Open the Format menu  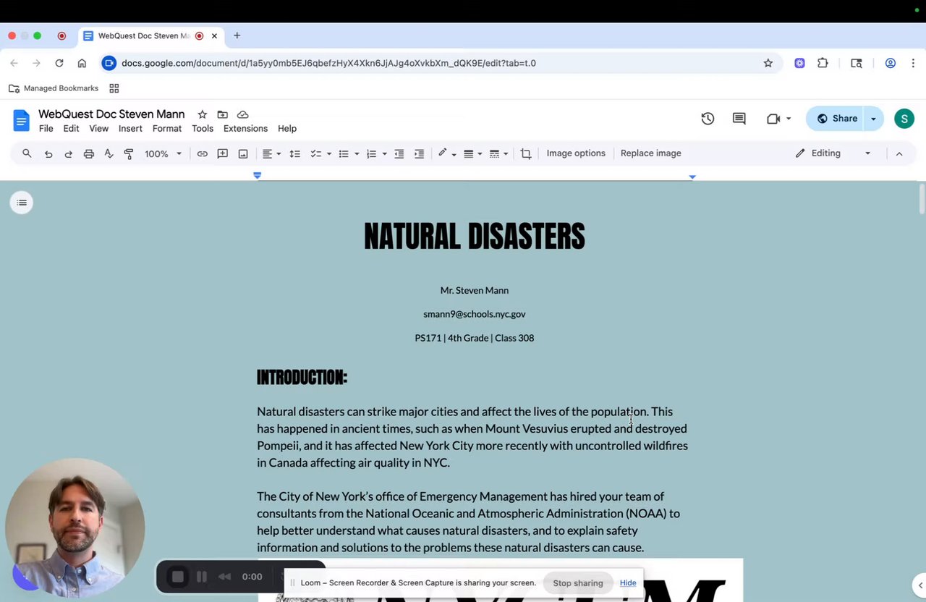coord(167,128)
